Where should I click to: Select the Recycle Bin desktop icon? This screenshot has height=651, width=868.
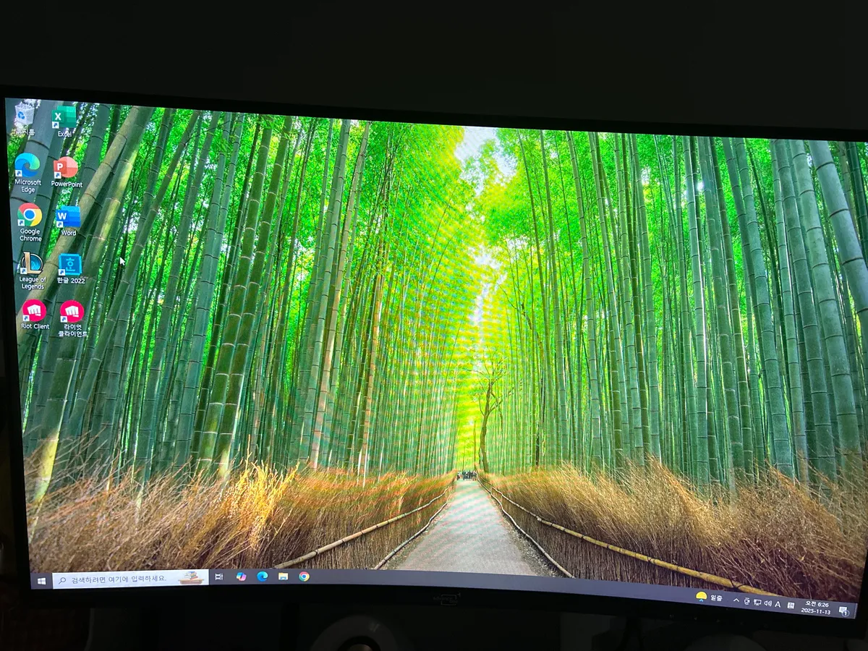pos(24,119)
